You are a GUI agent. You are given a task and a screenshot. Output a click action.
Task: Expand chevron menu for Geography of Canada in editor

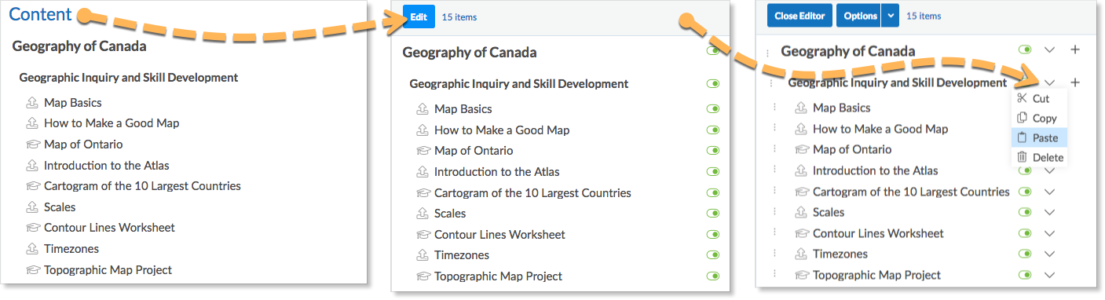(x=1050, y=49)
